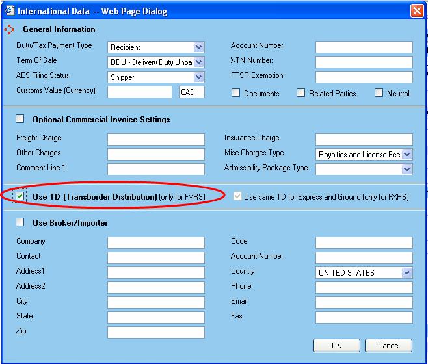The width and height of the screenshot is (428, 364).
Task: Open the Duty/Tax Payment Type dropdown
Action: (x=198, y=47)
